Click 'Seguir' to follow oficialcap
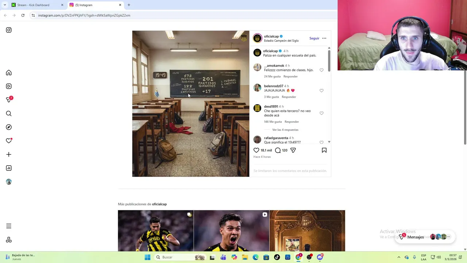Screen dimensions: 467x263 tap(314, 38)
